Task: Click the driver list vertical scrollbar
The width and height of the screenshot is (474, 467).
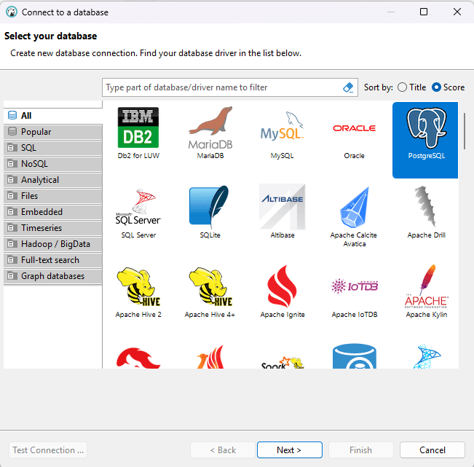Action: (x=464, y=132)
